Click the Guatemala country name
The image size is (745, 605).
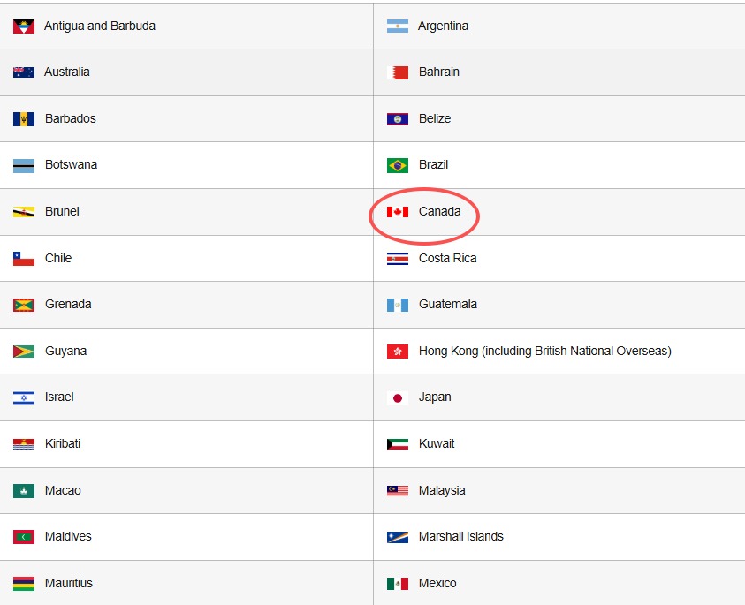[447, 304]
